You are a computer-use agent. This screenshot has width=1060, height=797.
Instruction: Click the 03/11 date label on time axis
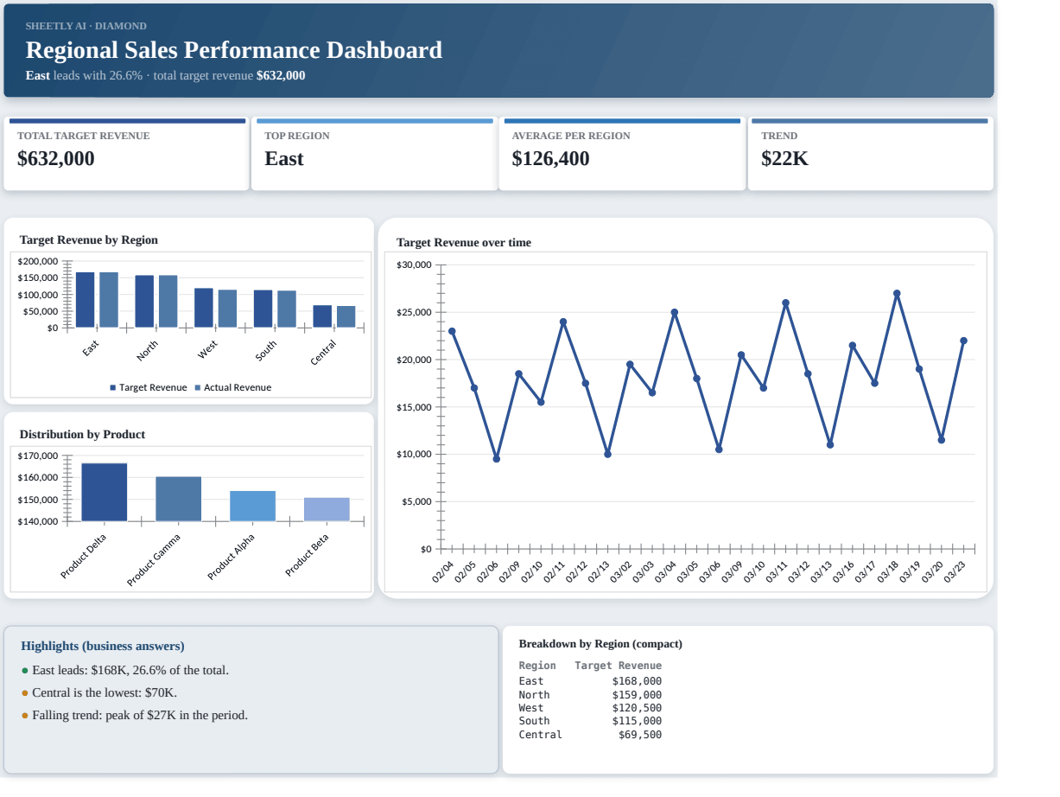coord(776,571)
